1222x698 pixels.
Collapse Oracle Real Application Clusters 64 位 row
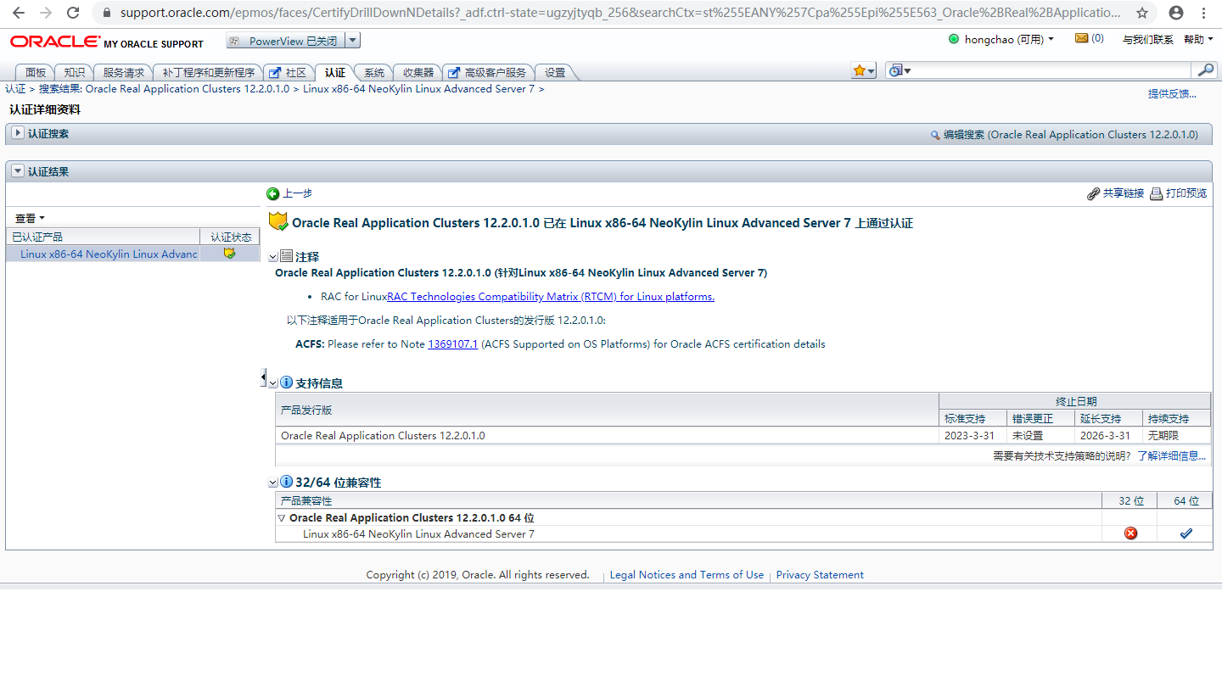click(x=282, y=517)
